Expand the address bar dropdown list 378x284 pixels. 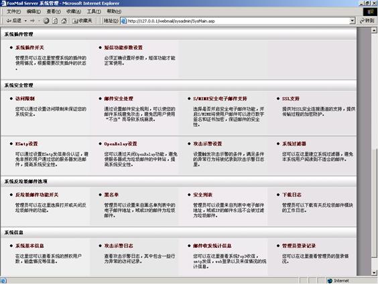coord(353,21)
